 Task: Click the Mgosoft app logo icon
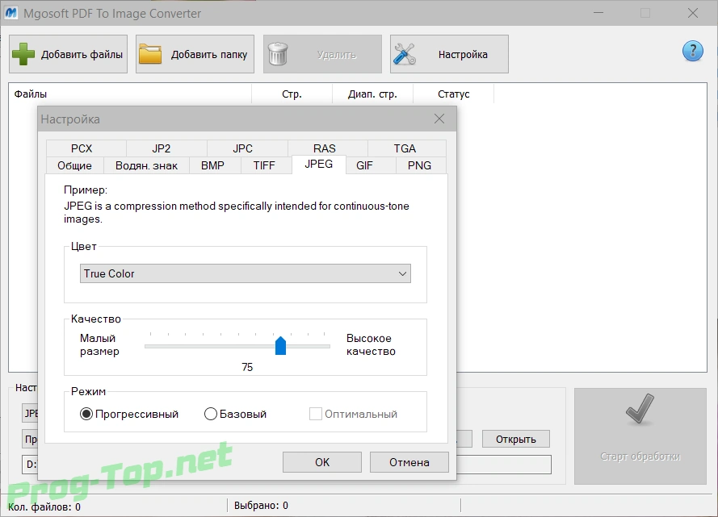coord(11,13)
